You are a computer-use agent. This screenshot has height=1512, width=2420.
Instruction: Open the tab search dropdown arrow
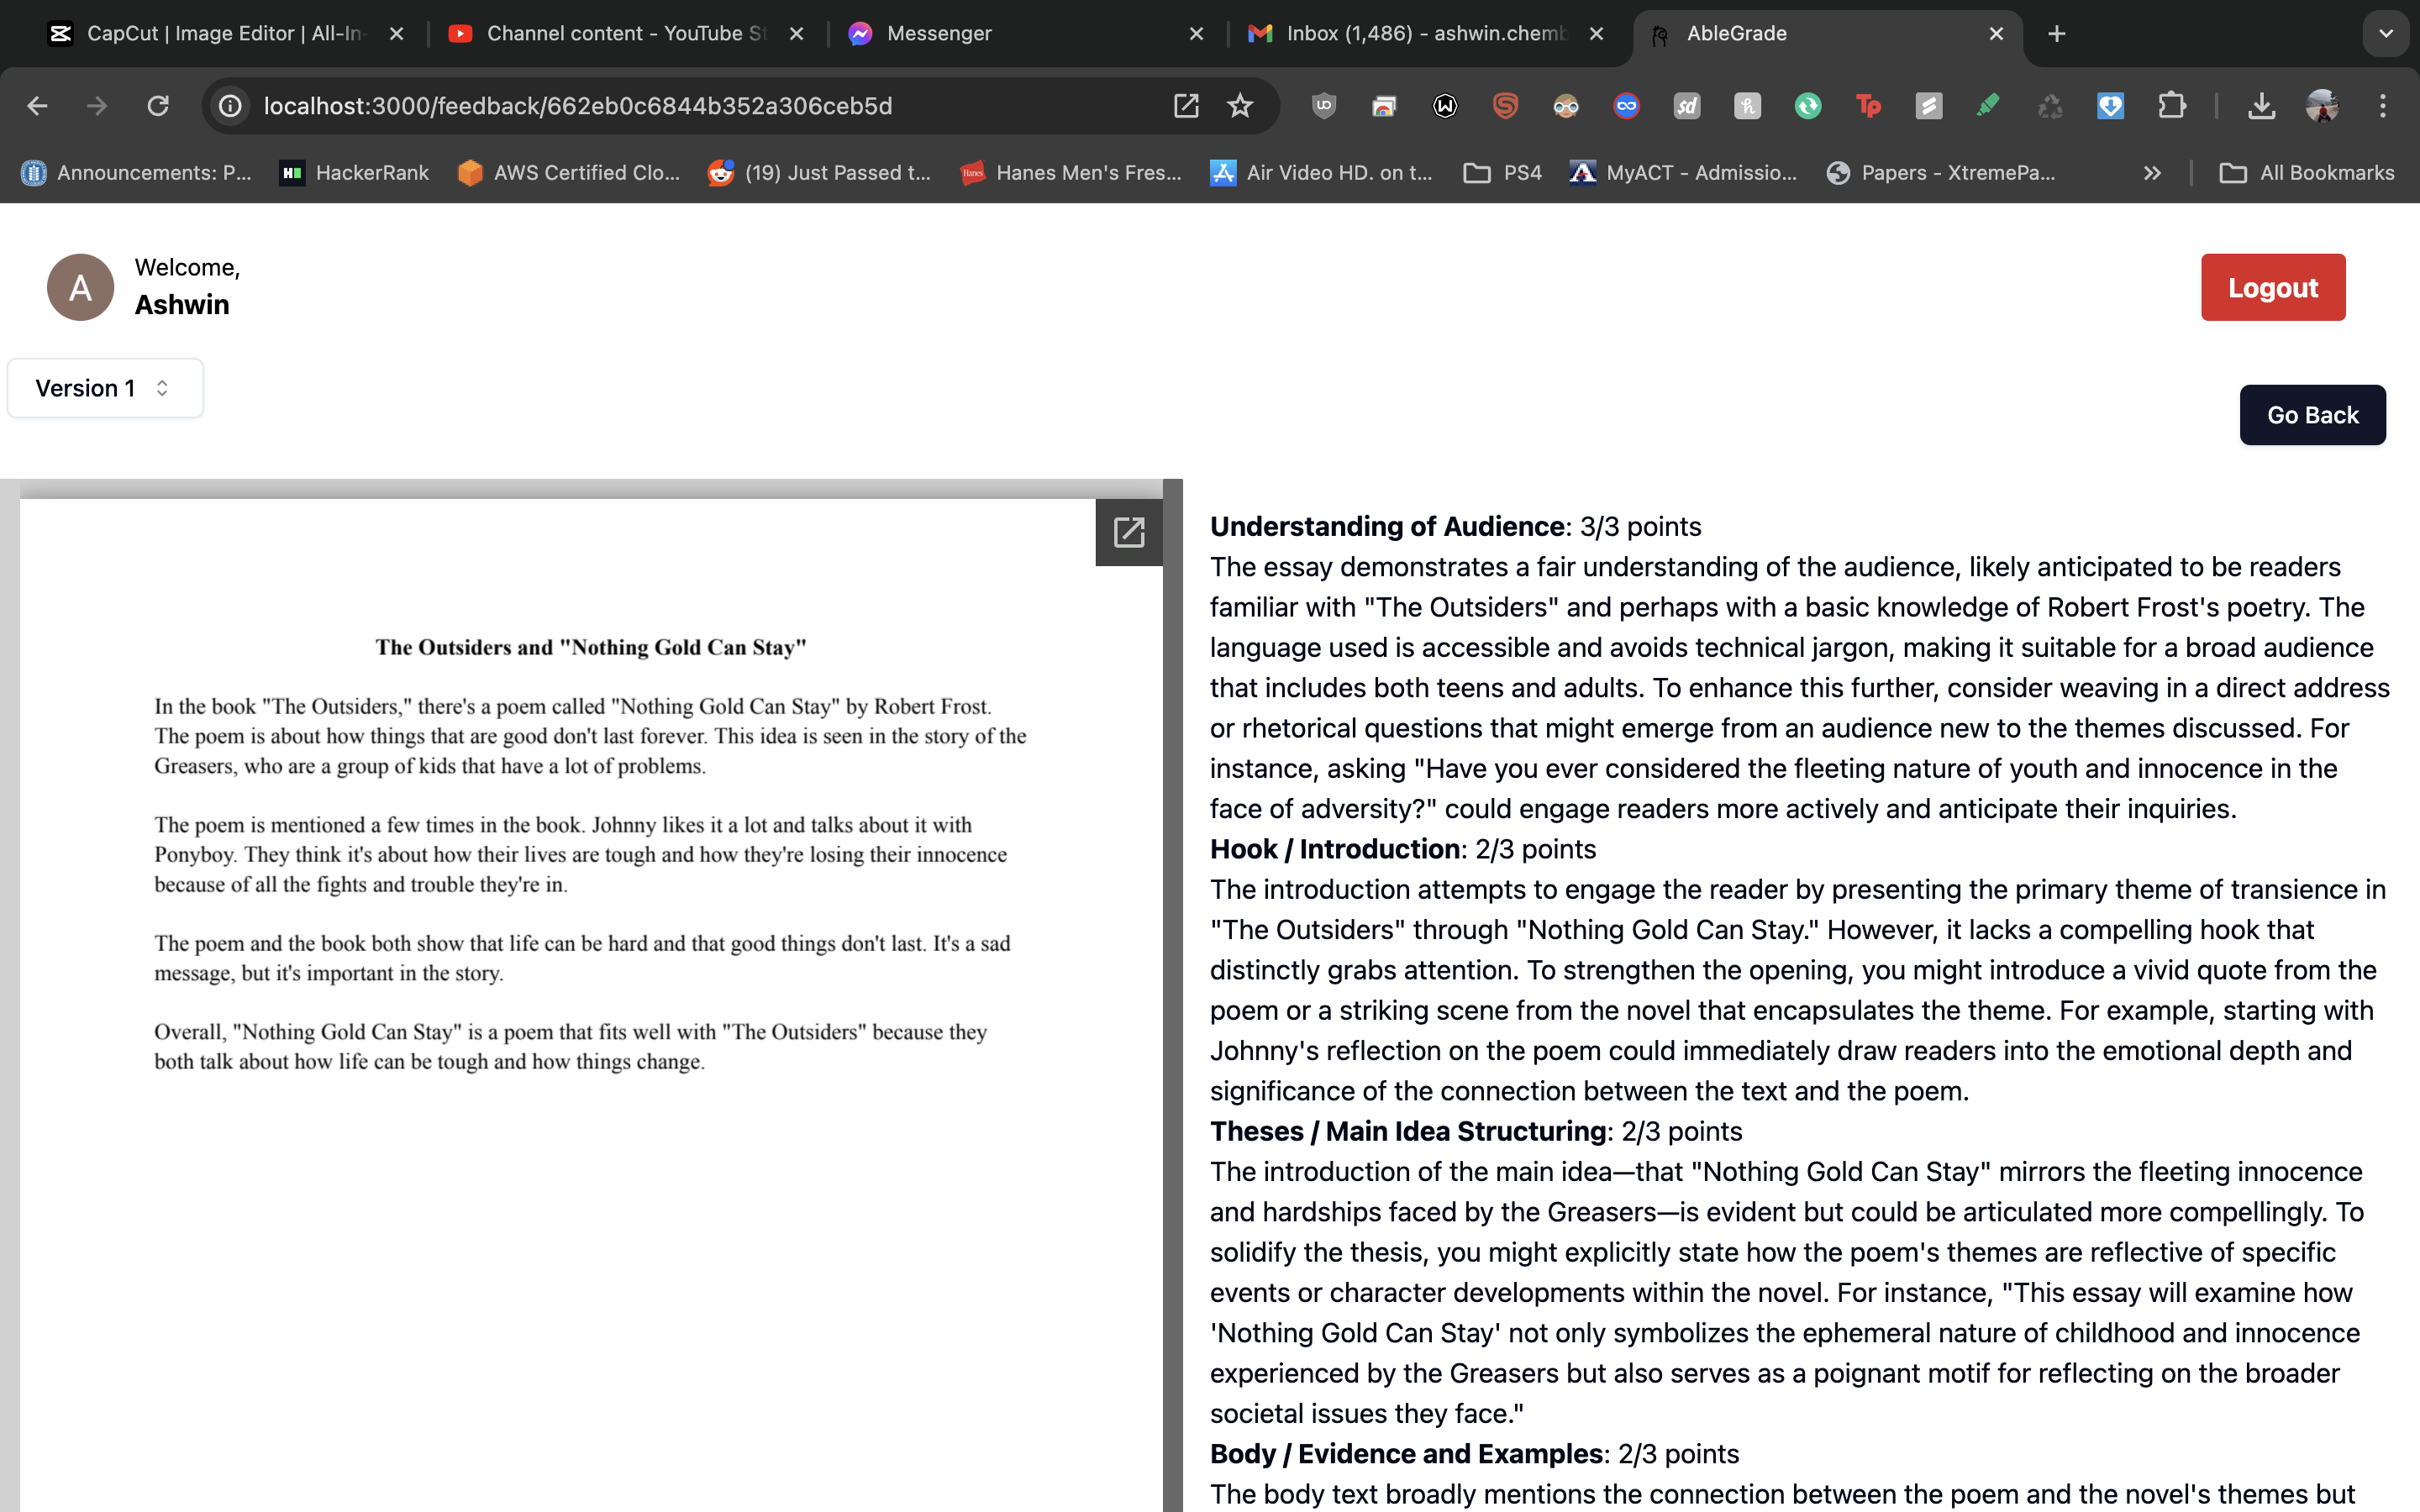2386,34
